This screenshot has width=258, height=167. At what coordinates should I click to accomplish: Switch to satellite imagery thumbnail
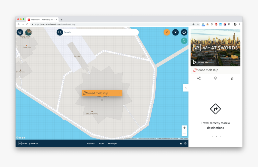point(28,32)
